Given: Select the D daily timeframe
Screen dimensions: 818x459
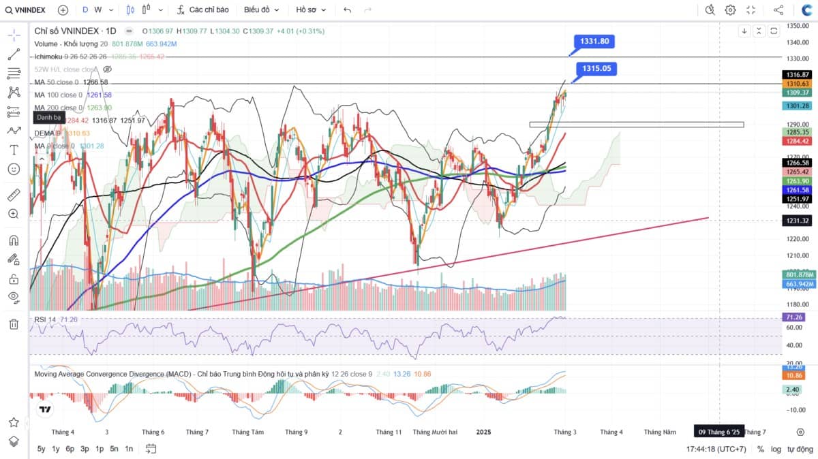Looking at the screenshot, I should (x=85, y=10).
